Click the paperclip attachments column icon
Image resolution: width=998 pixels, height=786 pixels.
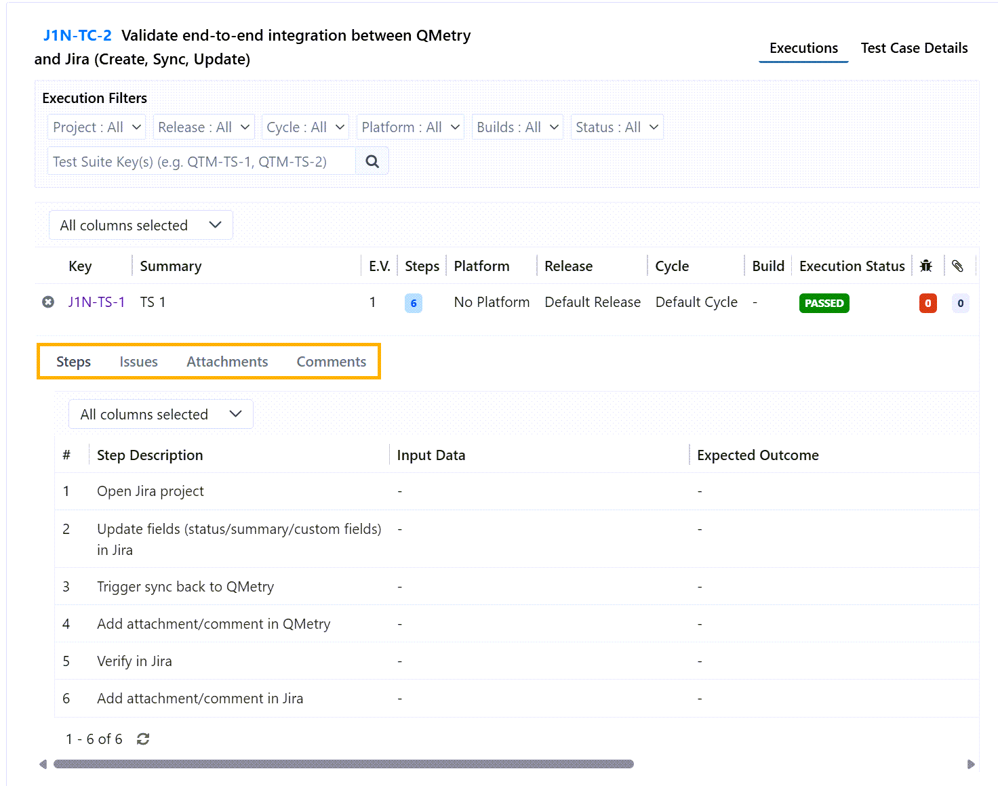[x=957, y=266]
